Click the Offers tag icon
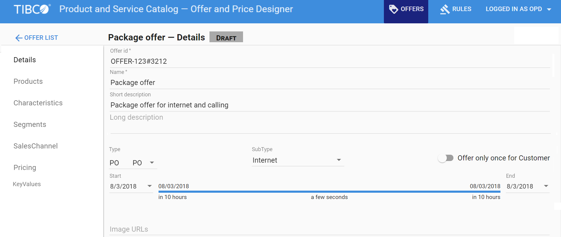 pos(393,9)
